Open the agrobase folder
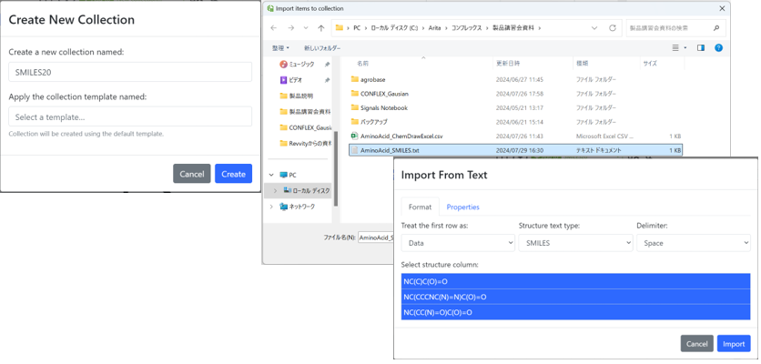 [372, 80]
